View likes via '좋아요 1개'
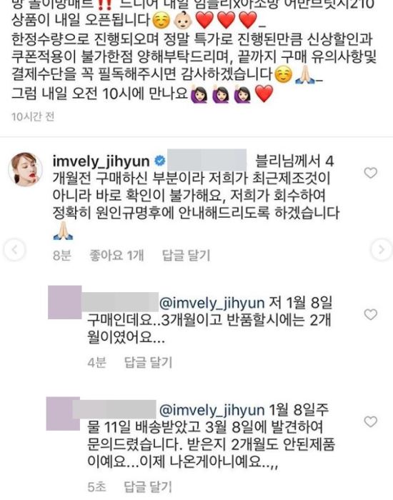The height and width of the screenshot is (500, 393). pyautogui.click(x=116, y=256)
